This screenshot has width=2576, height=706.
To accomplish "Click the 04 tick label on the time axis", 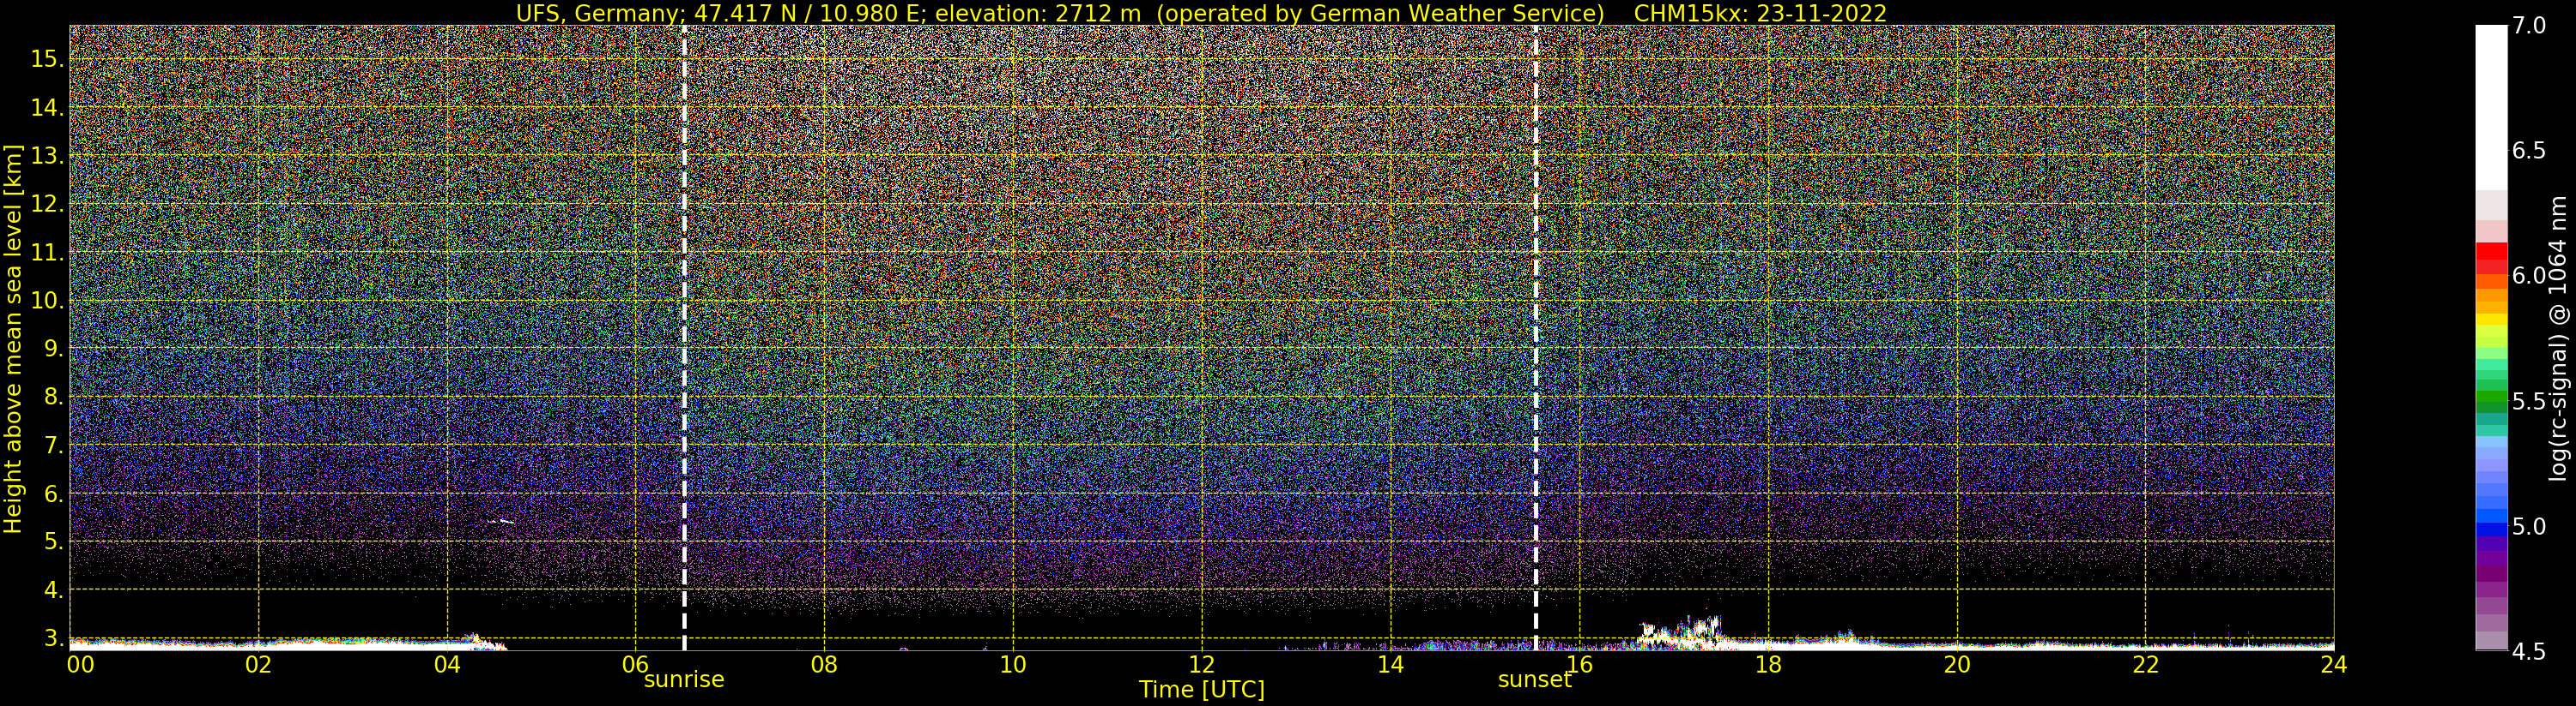I will point(447,664).
